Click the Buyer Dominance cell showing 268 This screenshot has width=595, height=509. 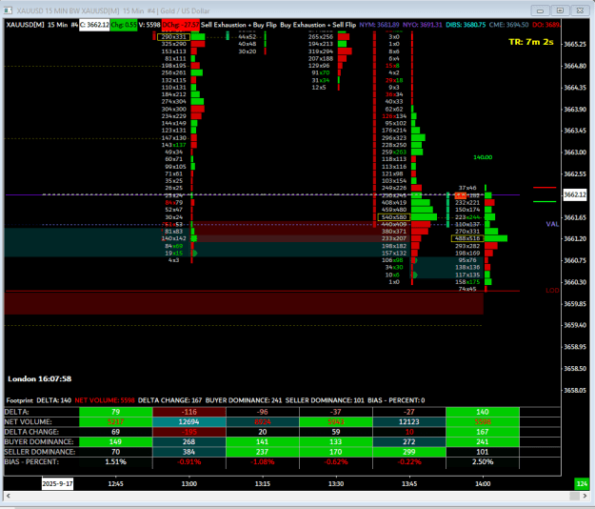[189, 441]
